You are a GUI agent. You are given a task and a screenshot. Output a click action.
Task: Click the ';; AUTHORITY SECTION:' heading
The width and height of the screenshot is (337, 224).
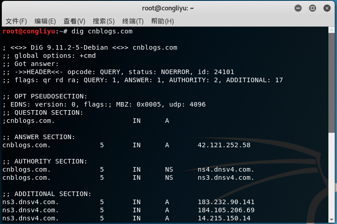[x=45, y=161]
